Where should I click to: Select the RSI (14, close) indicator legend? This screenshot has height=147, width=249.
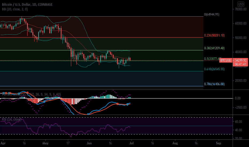pos(11,119)
